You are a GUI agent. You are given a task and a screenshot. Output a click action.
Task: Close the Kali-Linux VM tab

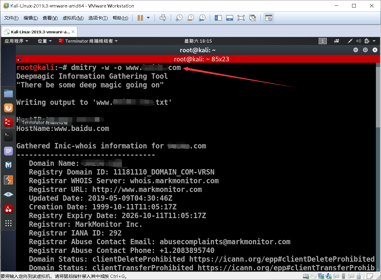pyautogui.click(x=73, y=32)
